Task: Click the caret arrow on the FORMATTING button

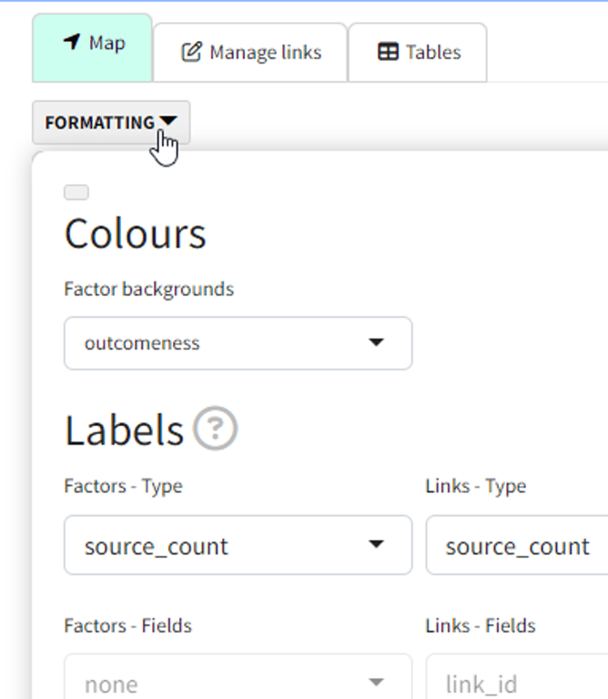Action: [168, 121]
